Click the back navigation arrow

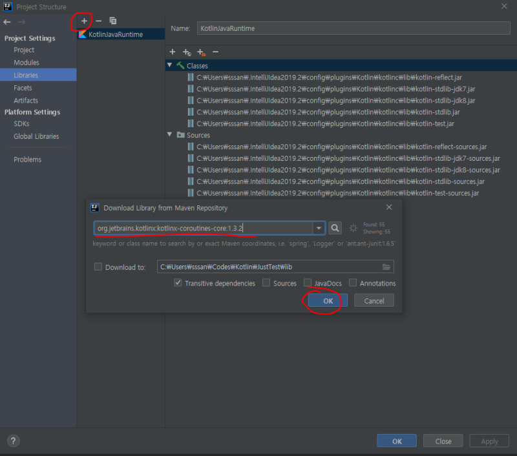coord(7,22)
